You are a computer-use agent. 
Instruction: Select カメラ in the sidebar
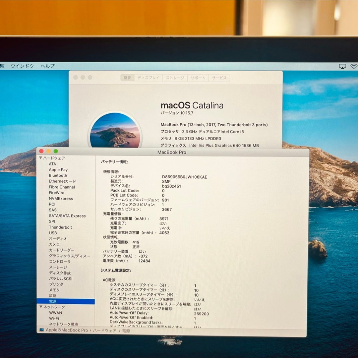54,244
